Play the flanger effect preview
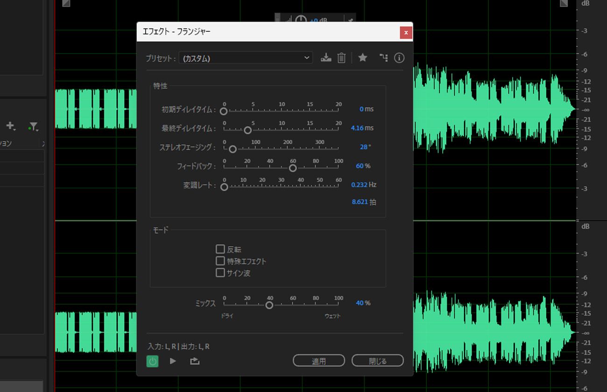This screenshot has width=607, height=392. [173, 361]
